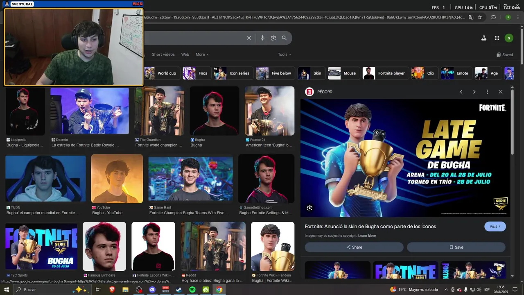Open France 24 image result
The image size is (524, 295).
269,111
